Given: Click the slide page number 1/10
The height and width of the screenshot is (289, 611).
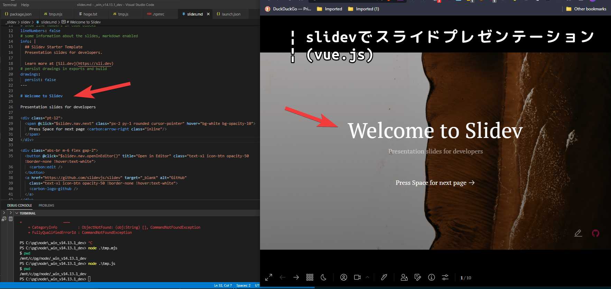Looking at the screenshot, I should pos(466,278).
